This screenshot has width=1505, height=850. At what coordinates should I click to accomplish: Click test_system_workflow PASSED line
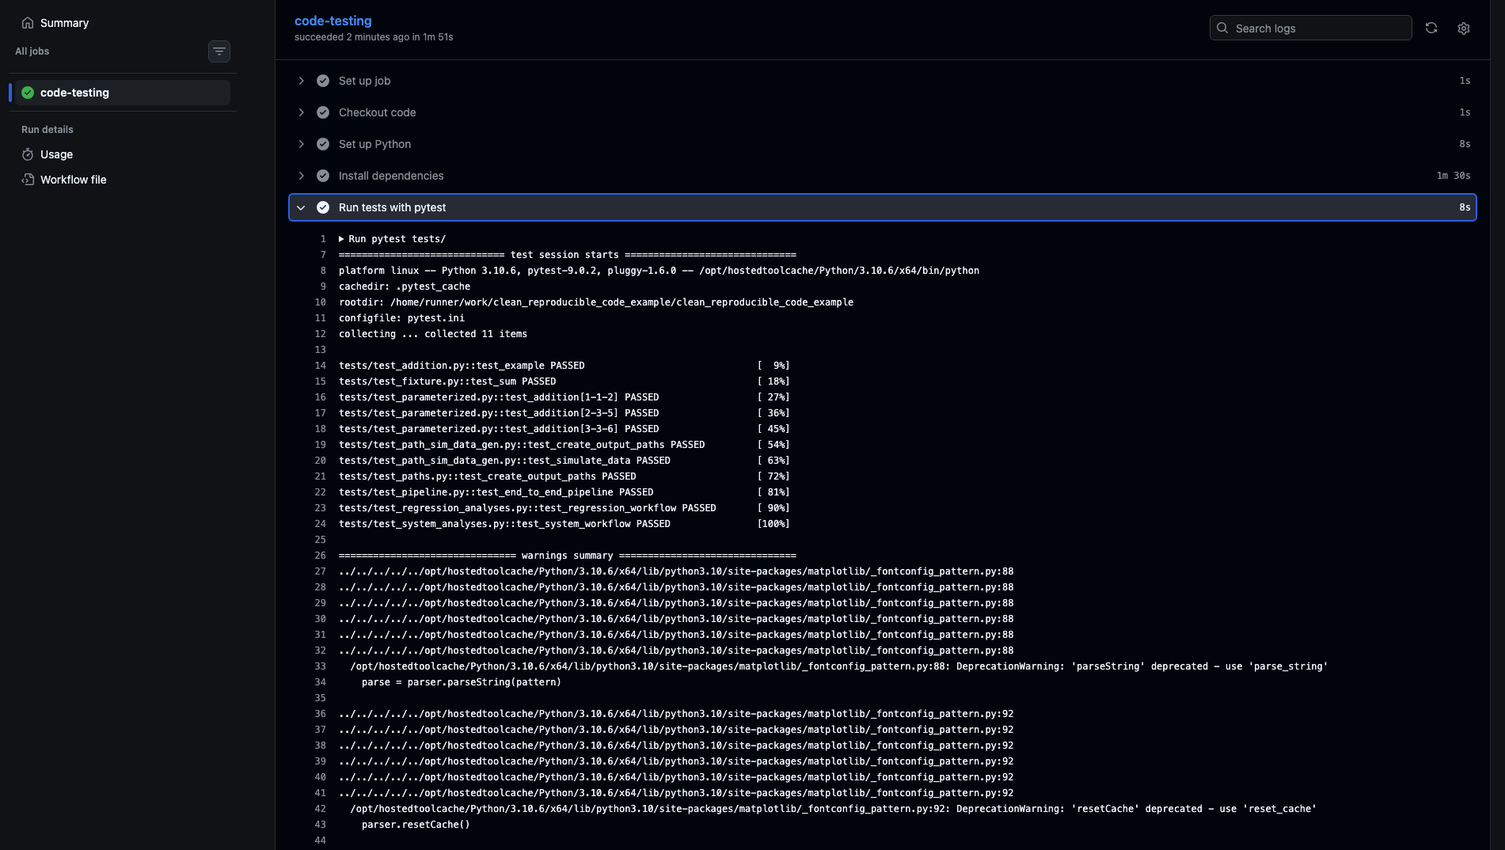[x=504, y=524]
